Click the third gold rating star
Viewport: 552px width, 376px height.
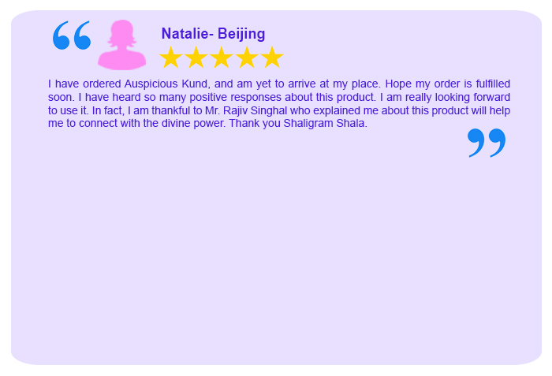[x=222, y=57]
